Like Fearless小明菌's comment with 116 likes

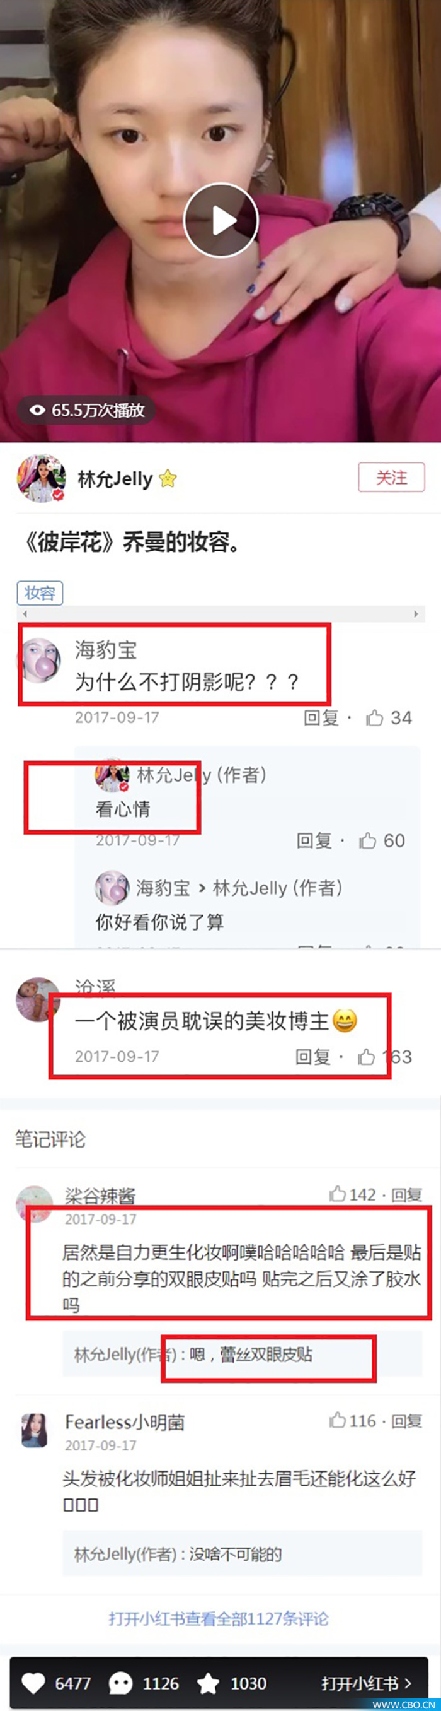tap(338, 1421)
